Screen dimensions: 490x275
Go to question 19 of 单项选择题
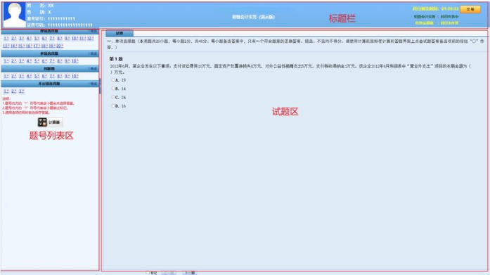tap(52, 46)
